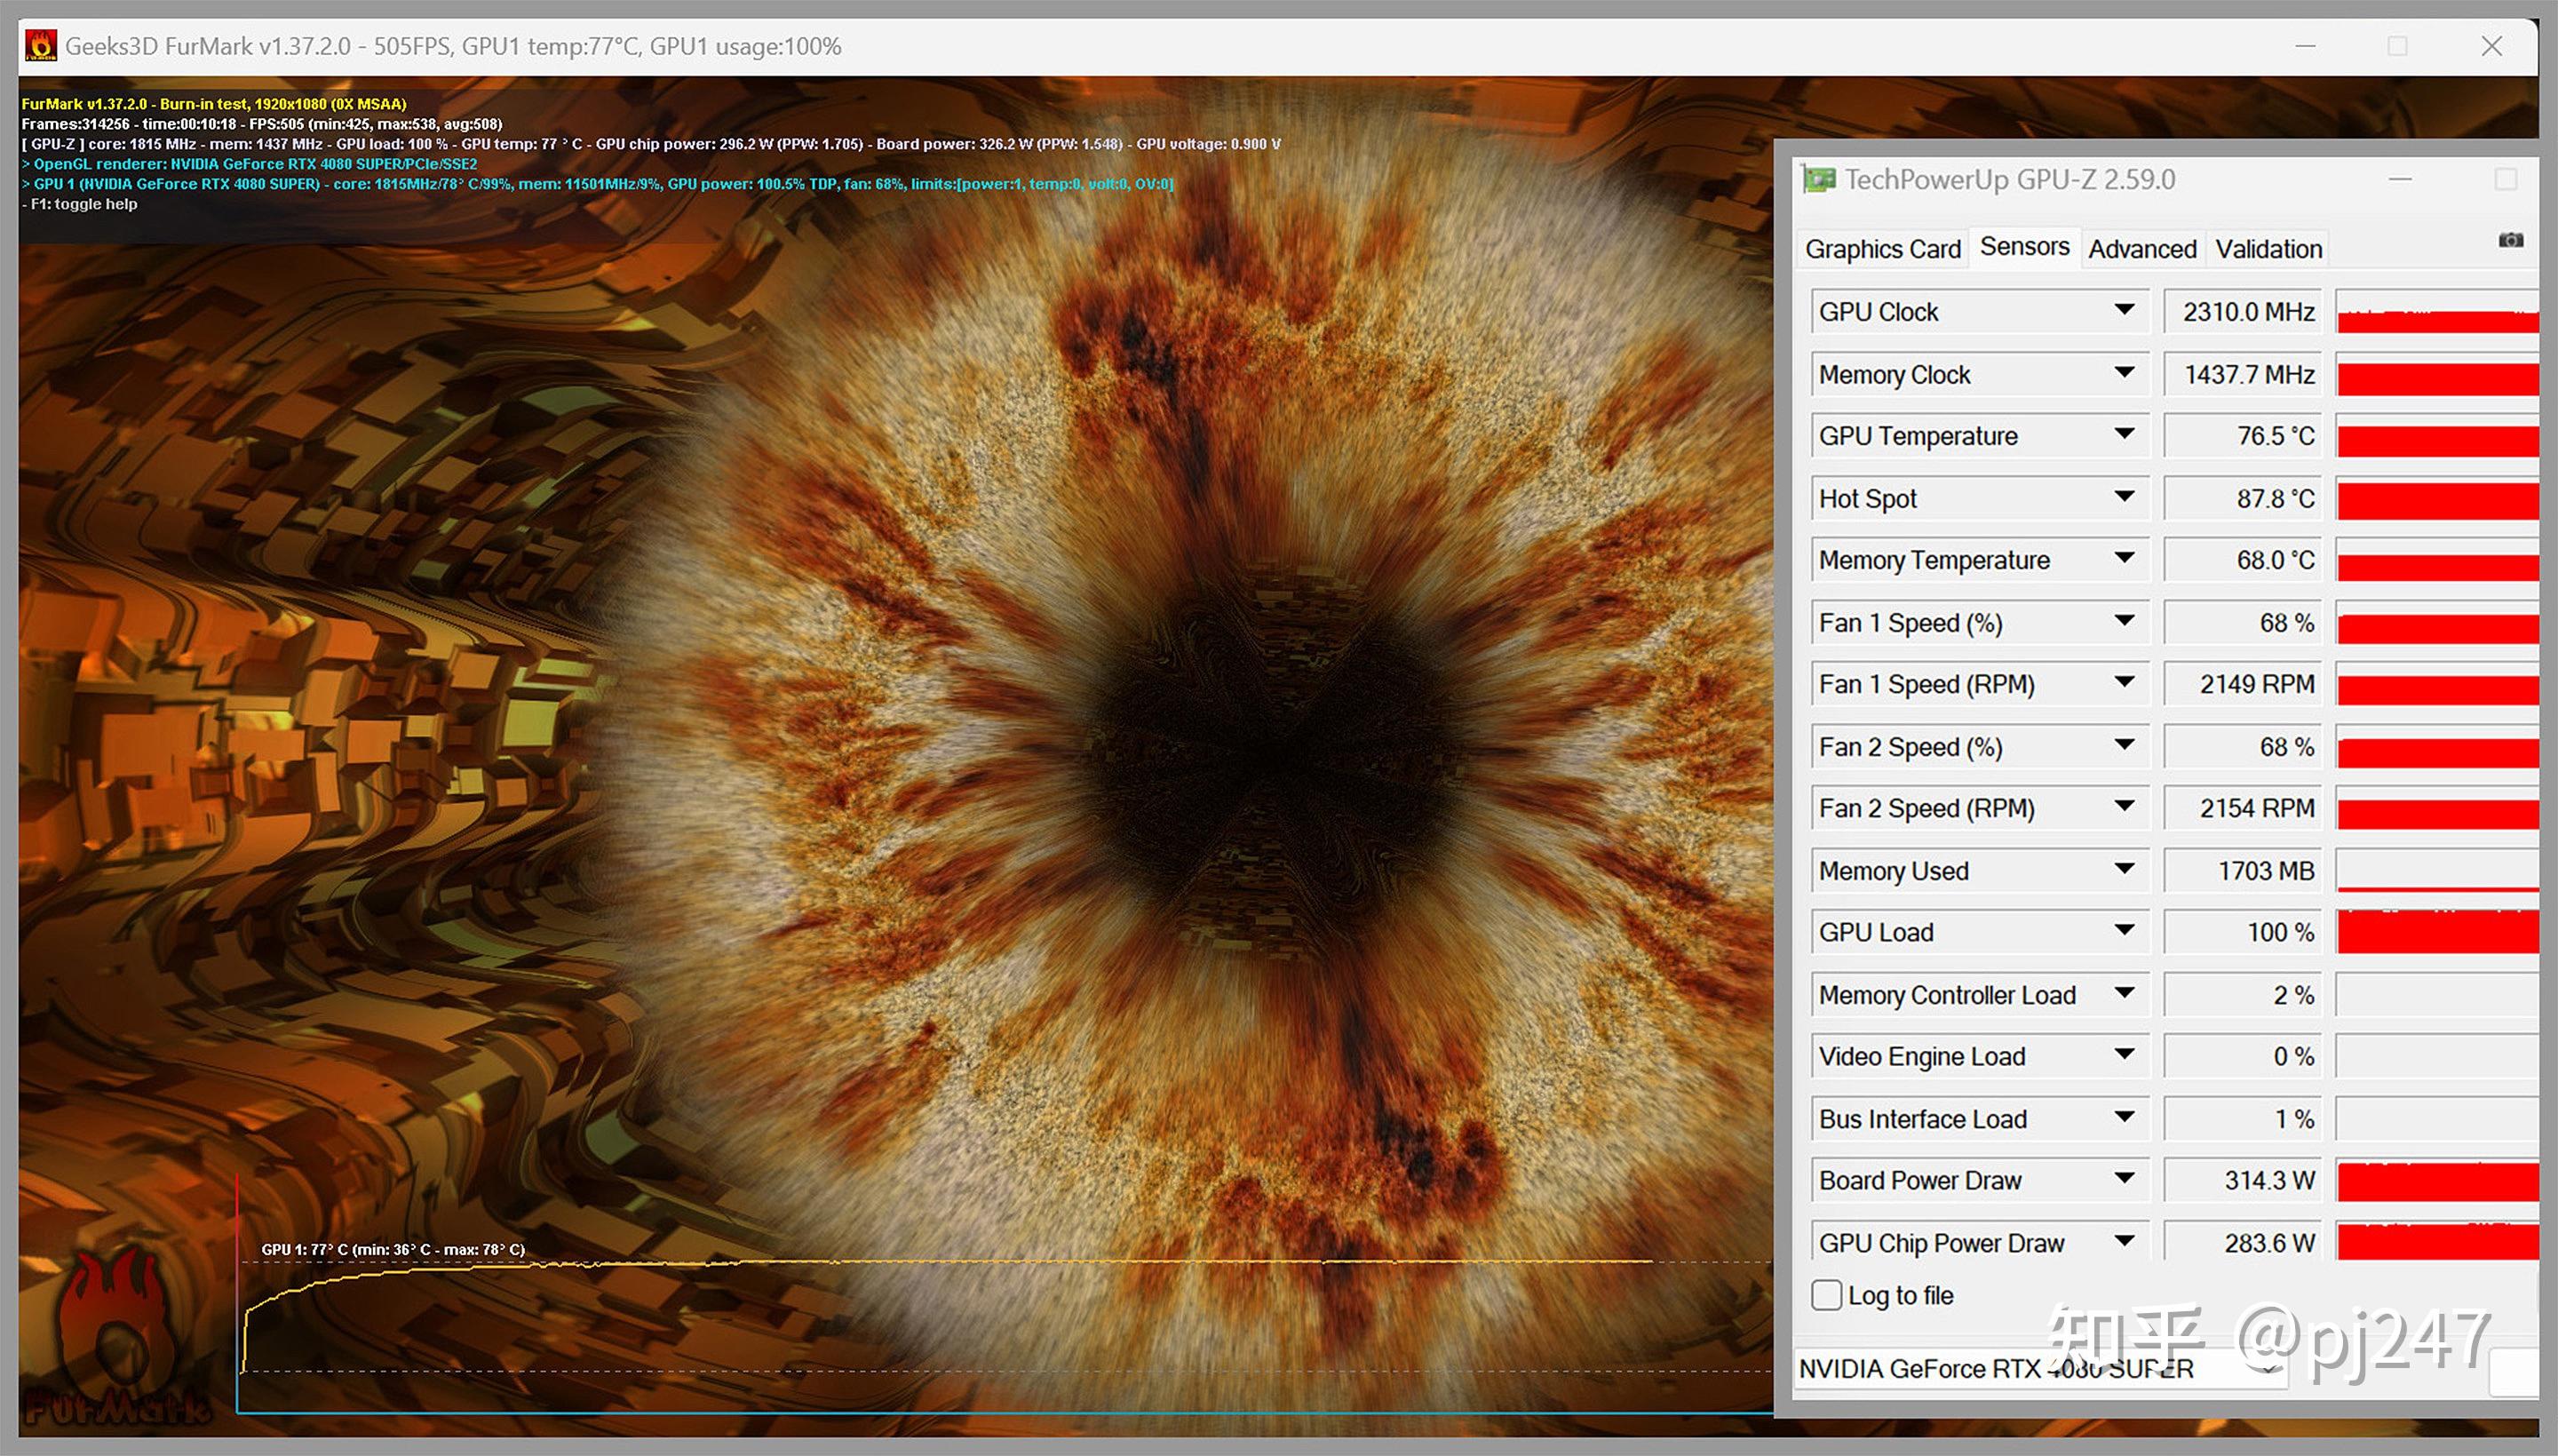Select the Sensors tab

2024,247
